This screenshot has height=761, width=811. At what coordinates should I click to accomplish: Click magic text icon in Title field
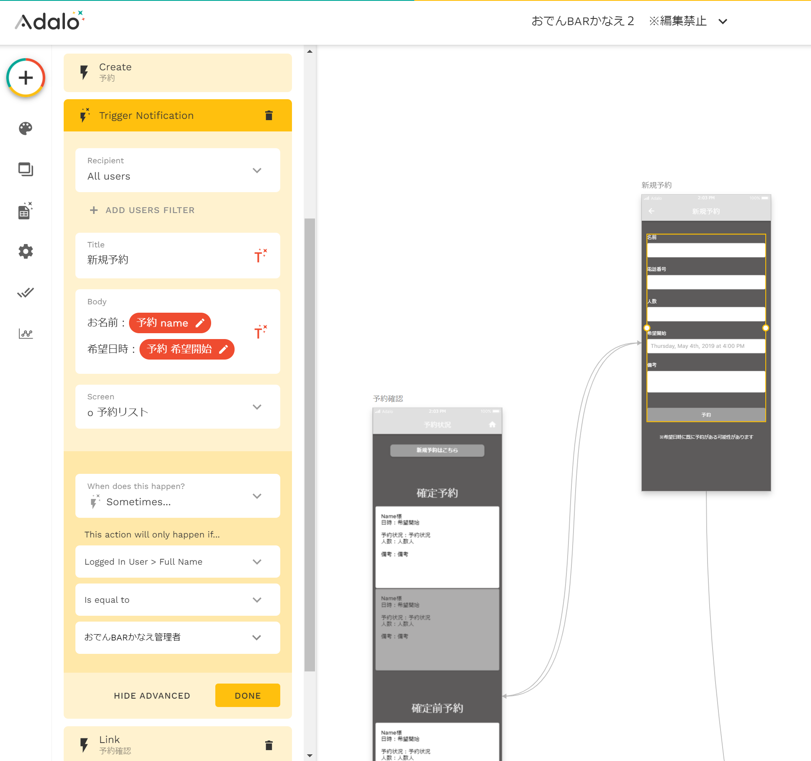click(260, 256)
